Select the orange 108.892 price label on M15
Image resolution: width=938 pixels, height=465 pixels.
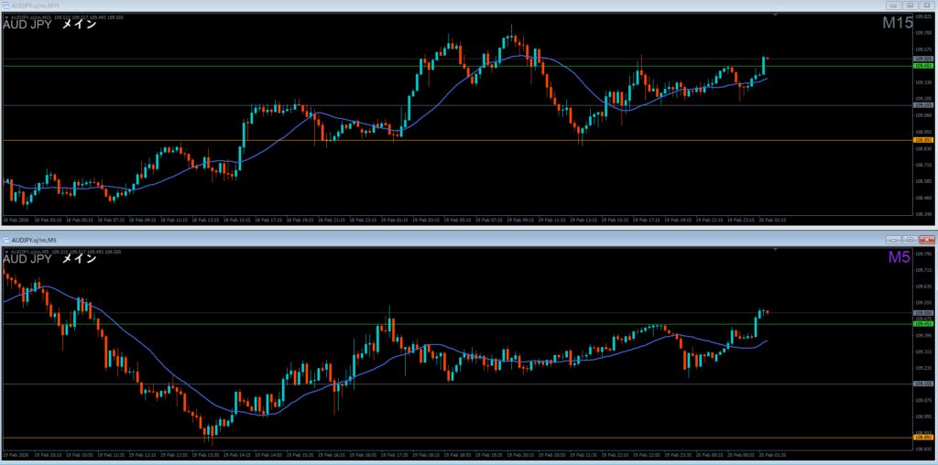923,140
